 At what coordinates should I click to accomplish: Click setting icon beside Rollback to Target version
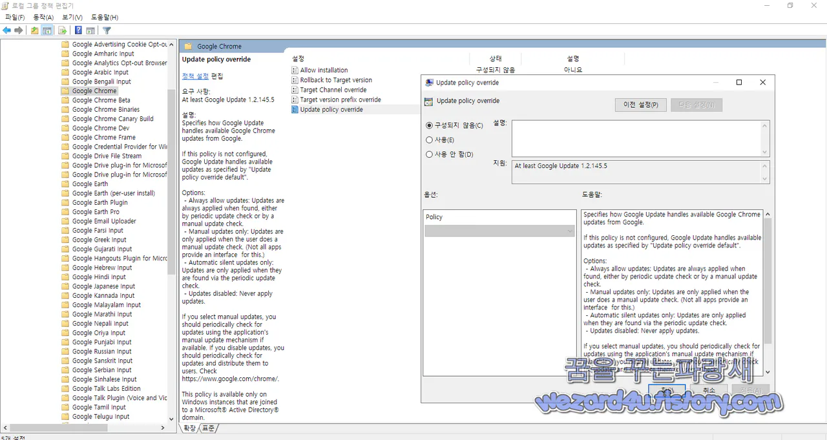pos(295,80)
